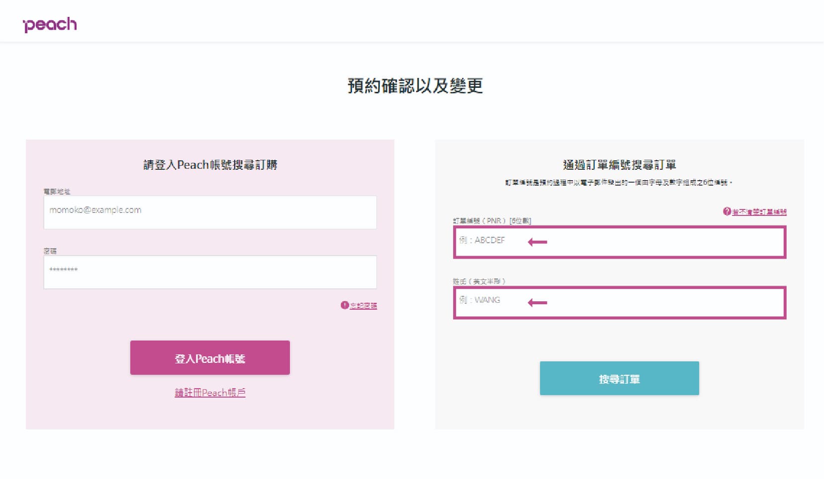Click the 電郵地址 label above email field
The width and height of the screenshot is (824, 479).
57,192
